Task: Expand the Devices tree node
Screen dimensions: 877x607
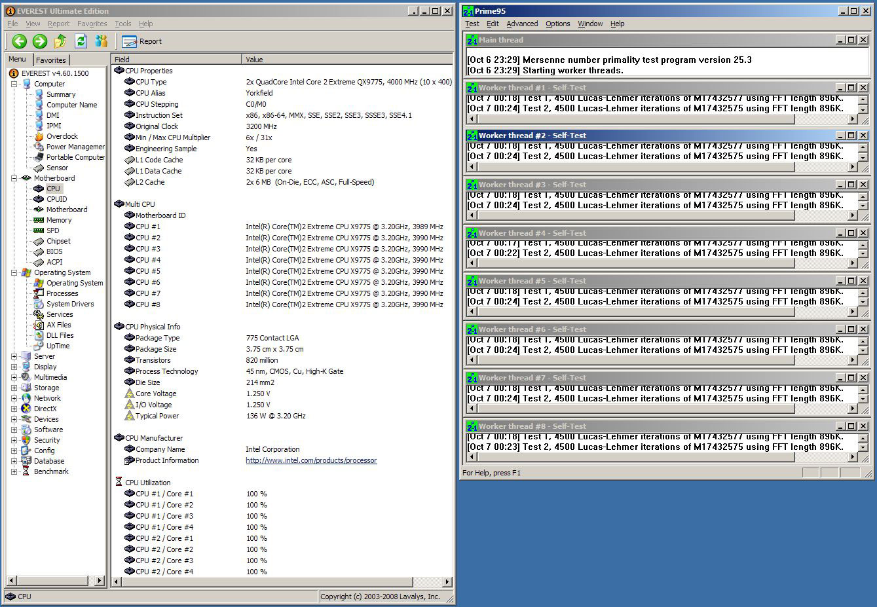Action: click(x=14, y=419)
